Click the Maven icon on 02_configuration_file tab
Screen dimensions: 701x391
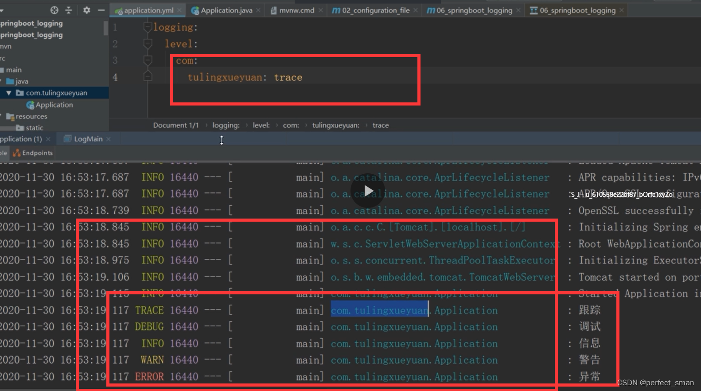tap(336, 10)
